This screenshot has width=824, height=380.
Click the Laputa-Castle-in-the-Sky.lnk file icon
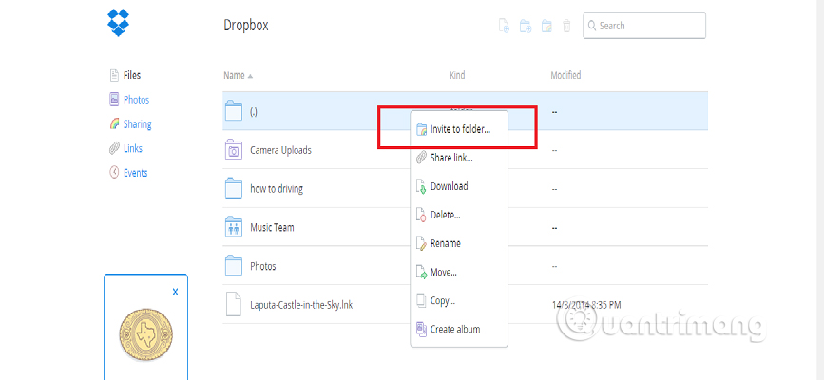point(234,304)
